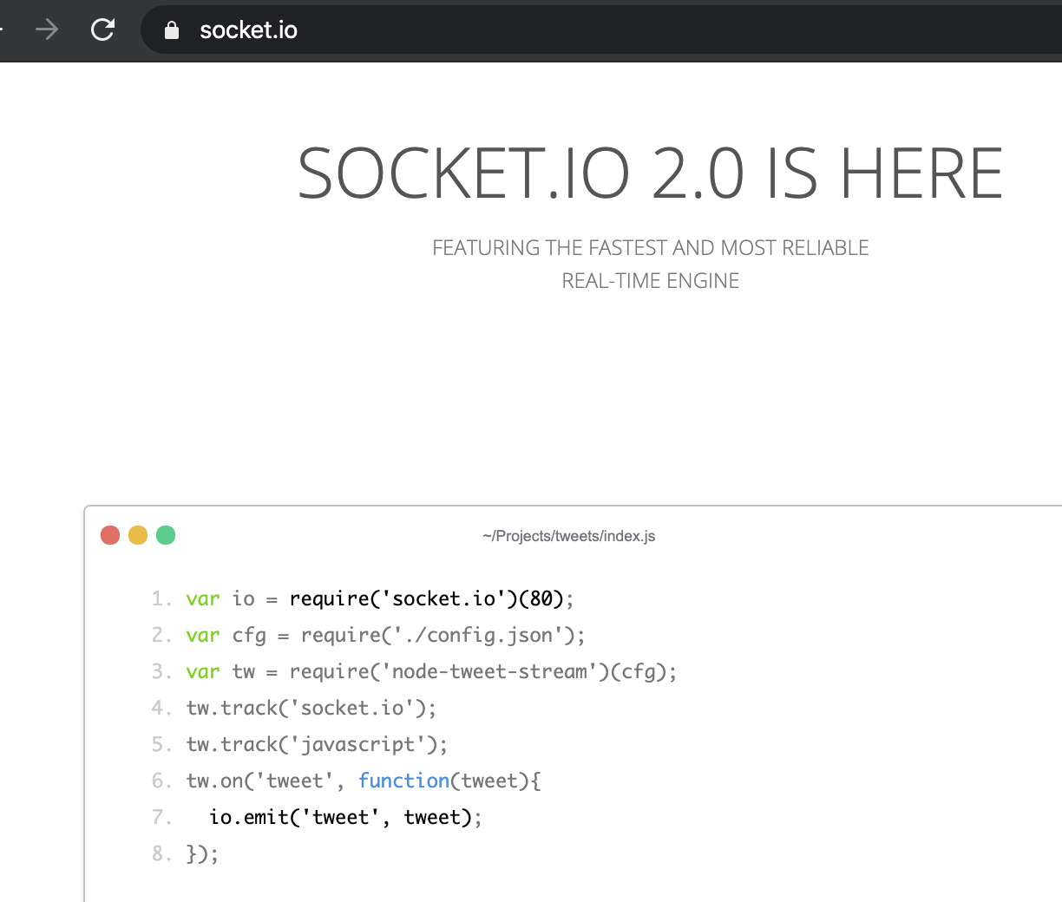Click the SOCKET.IO 2.0 IS HERE heading

[x=650, y=173]
